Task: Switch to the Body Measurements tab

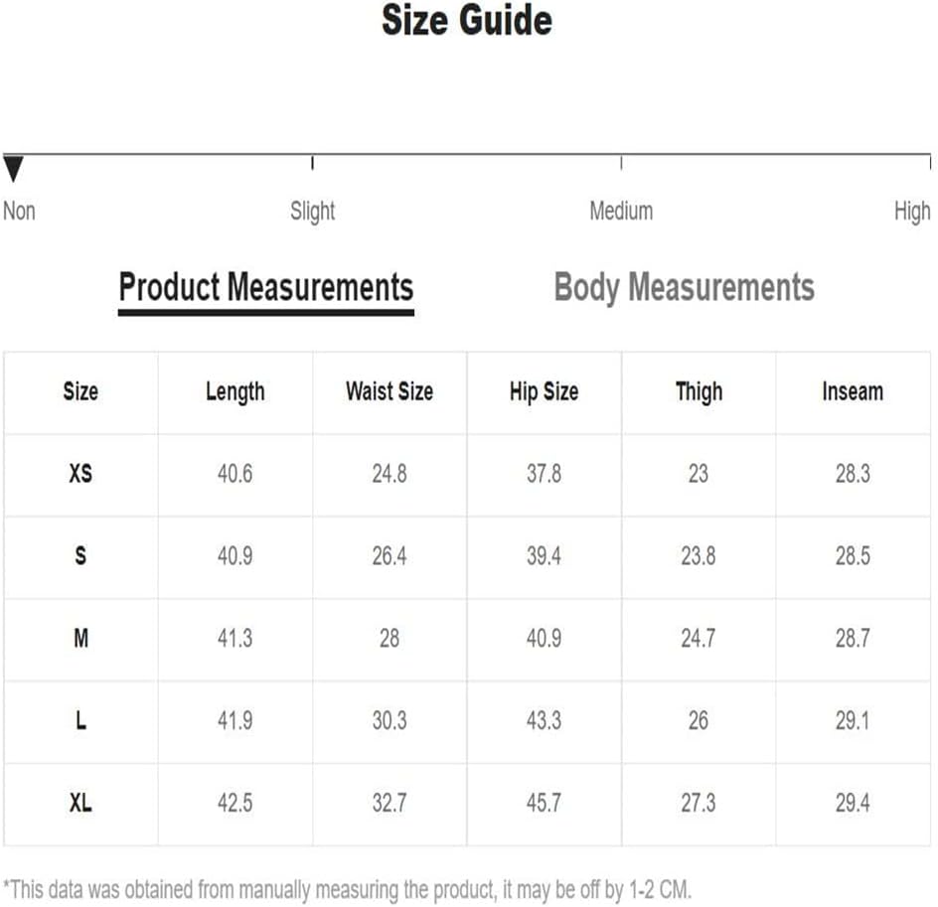Action: (x=685, y=287)
